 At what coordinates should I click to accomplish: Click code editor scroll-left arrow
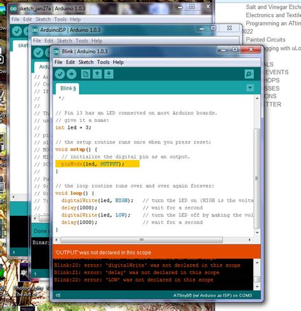click(57, 240)
